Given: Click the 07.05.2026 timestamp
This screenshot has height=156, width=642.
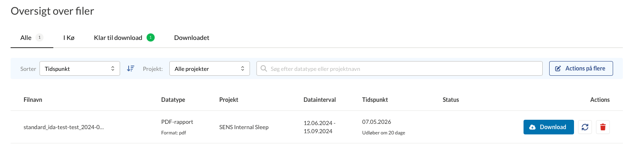Looking at the screenshot, I should pos(377,122).
